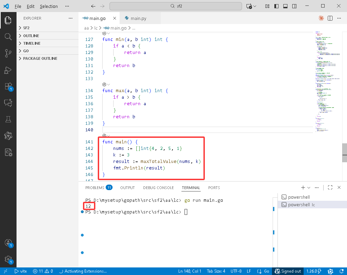
Task: Switch to the main.py editor tab
Action: pyautogui.click(x=140, y=18)
